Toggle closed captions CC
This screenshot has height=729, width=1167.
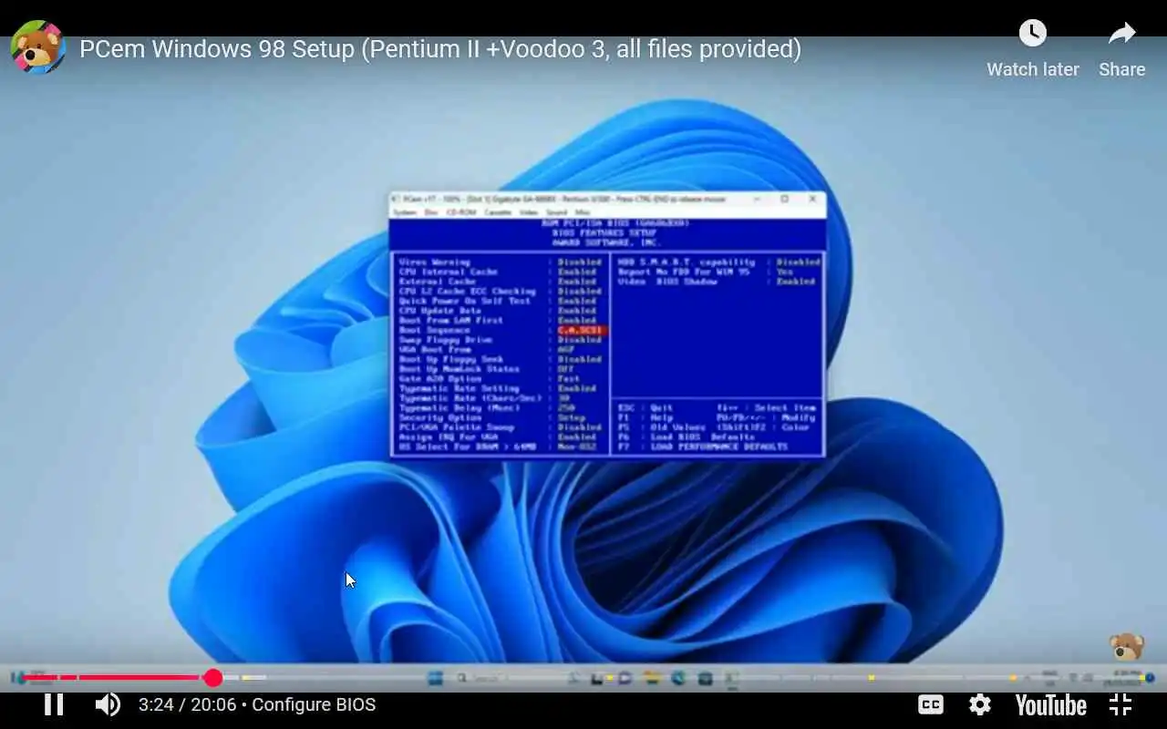click(x=930, y=704)
